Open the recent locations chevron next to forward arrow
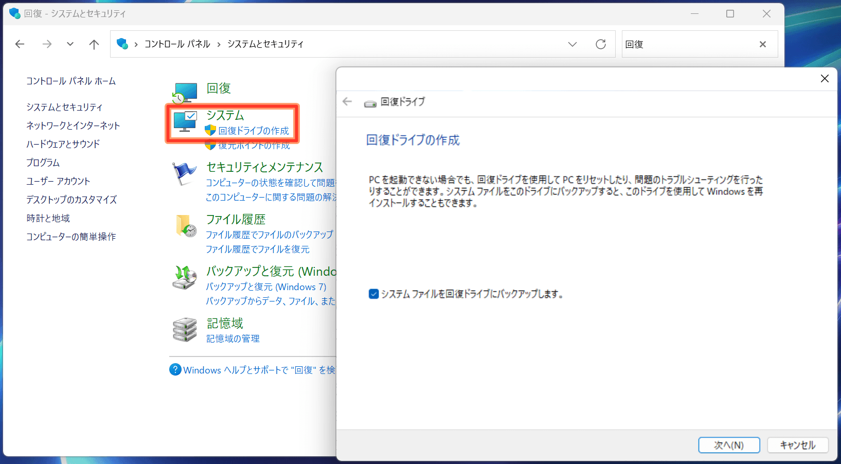The width and height of the screenshot is (841, 464). [x=70, y=44]
